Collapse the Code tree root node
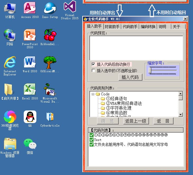 pos(93,94)
